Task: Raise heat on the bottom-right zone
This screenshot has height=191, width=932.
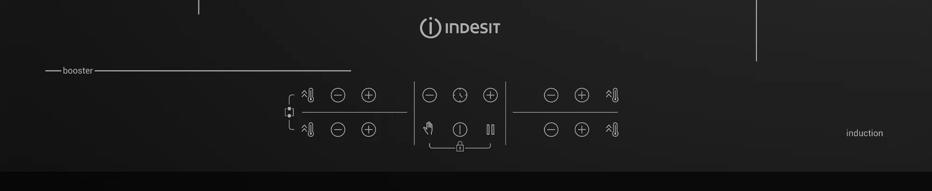Action: click(x=582, y=129)
